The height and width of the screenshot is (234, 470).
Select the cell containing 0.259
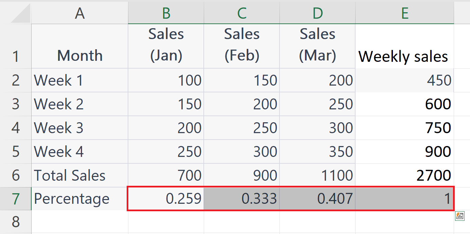(165, 199)
